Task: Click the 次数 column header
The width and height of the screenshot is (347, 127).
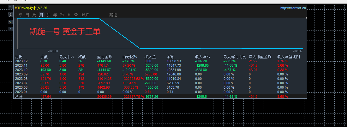Action: click(82, 57)
